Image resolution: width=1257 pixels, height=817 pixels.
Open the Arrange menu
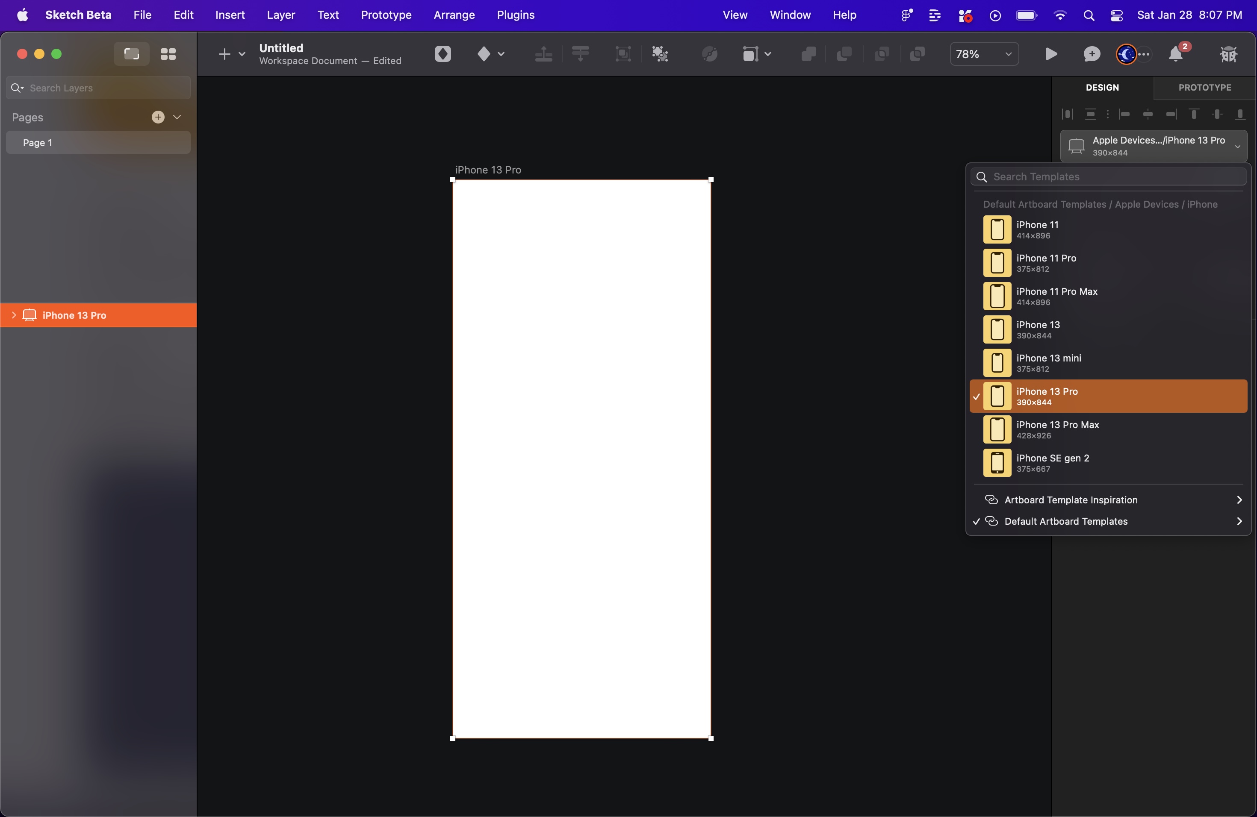tap(453, 15)
